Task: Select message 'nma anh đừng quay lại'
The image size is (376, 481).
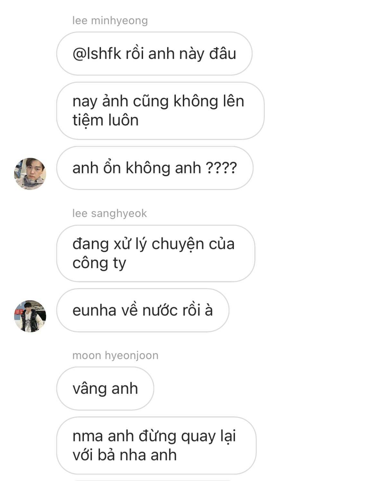Action: click(x=156, y=446)
